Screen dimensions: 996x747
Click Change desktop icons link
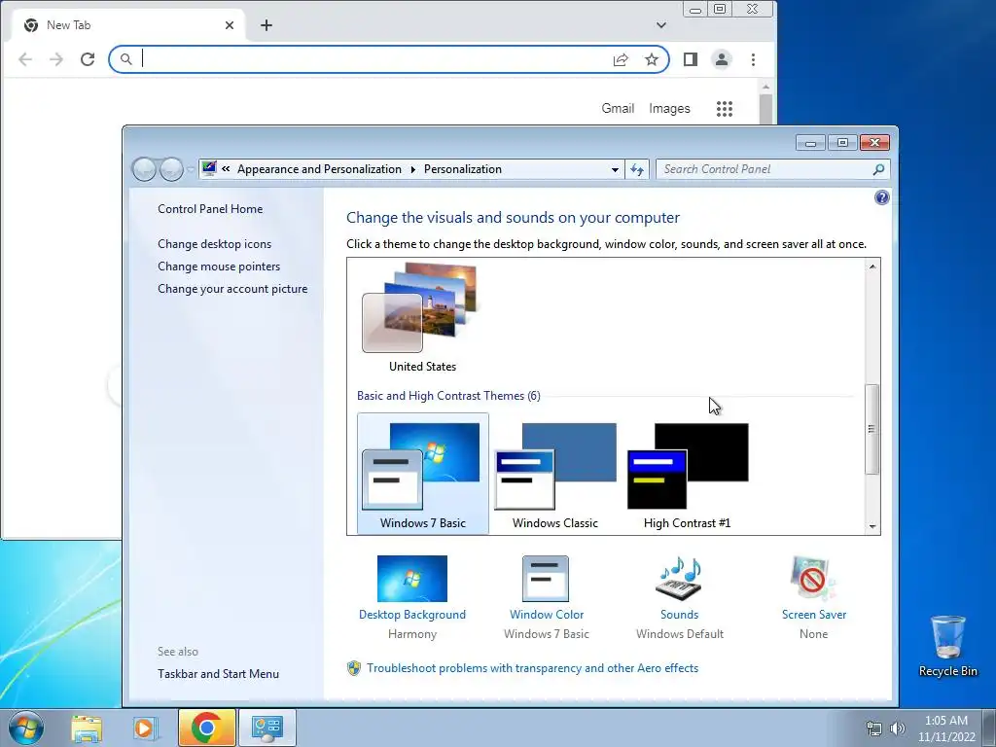pyautogui.click(x=215, y=244)
